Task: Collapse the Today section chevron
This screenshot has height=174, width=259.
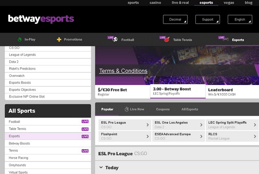Action: (x=101, y=168)
